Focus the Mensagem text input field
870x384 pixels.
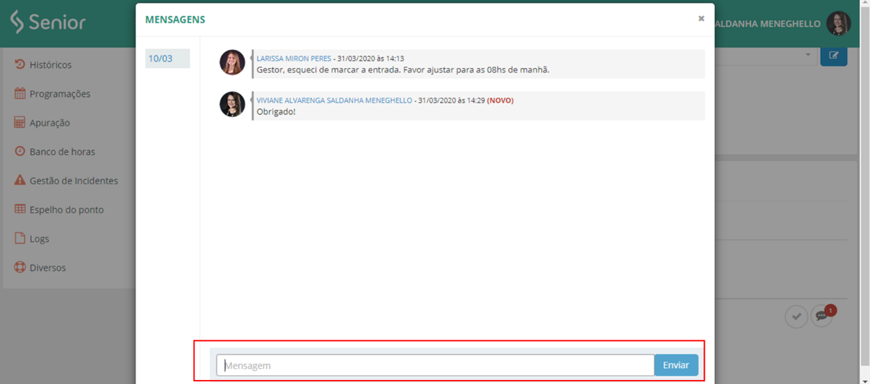(x=435, y=365)
